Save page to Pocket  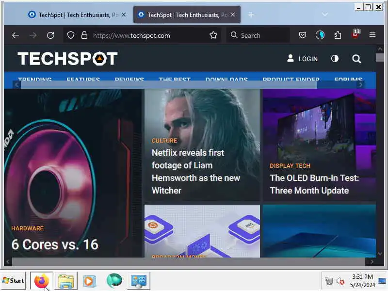[302, 35]
